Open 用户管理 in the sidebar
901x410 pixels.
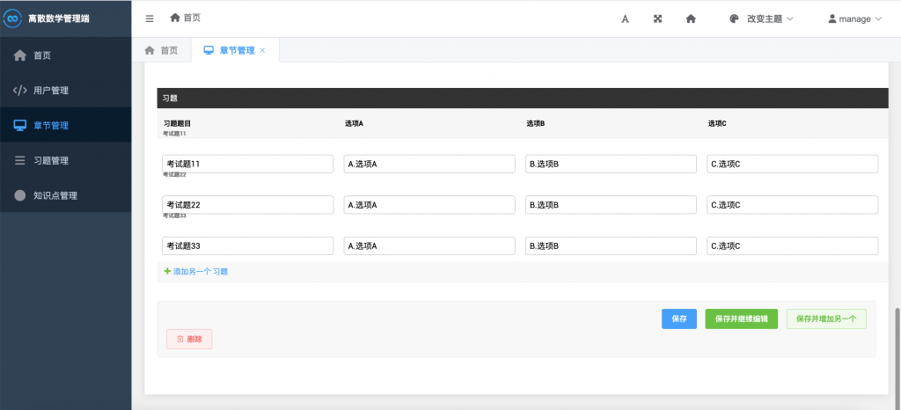tap(65, 90)
